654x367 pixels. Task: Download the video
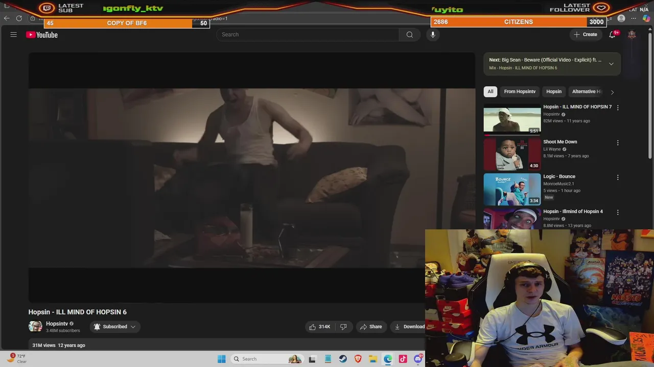pos(409,327)
